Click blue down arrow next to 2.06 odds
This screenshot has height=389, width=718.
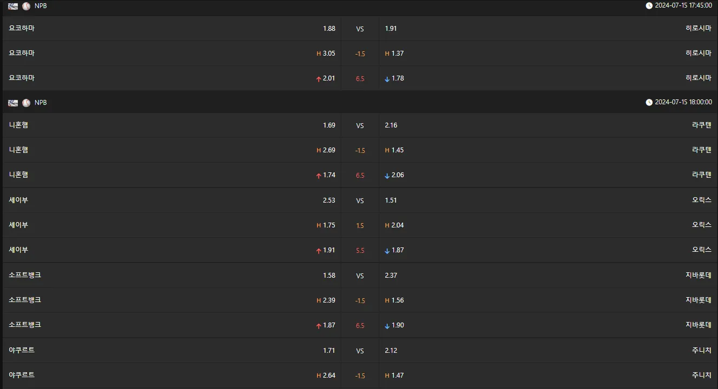coord(387,176)
